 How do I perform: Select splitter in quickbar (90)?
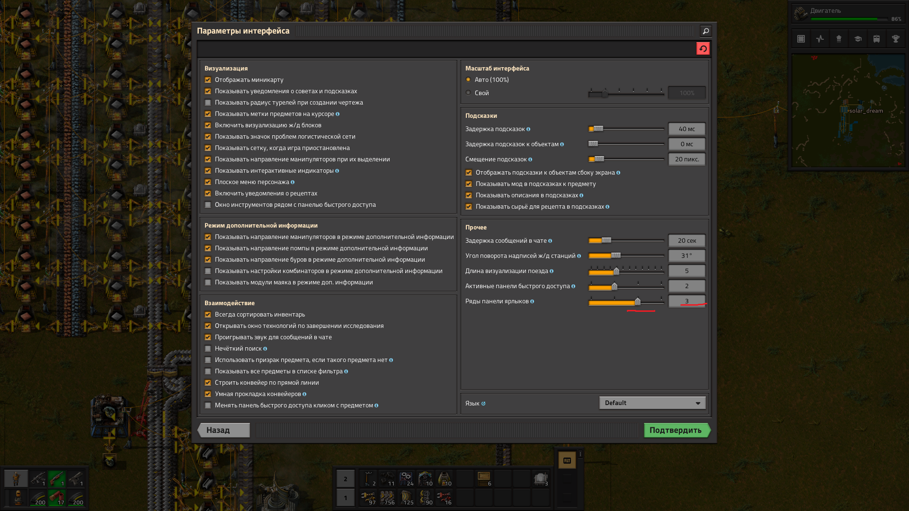tap(425, 498)
